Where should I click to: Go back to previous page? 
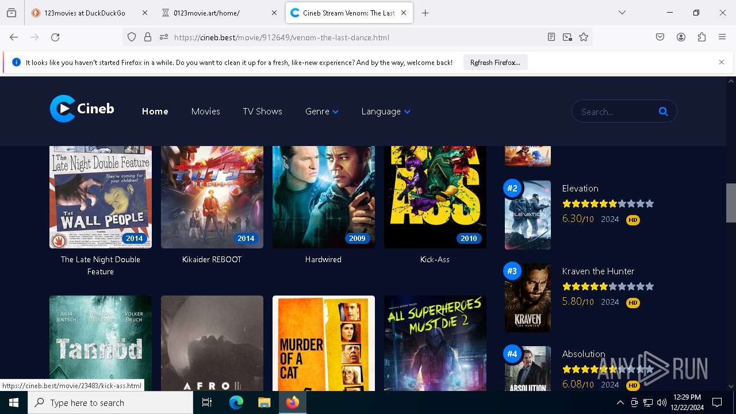(14, 37)
